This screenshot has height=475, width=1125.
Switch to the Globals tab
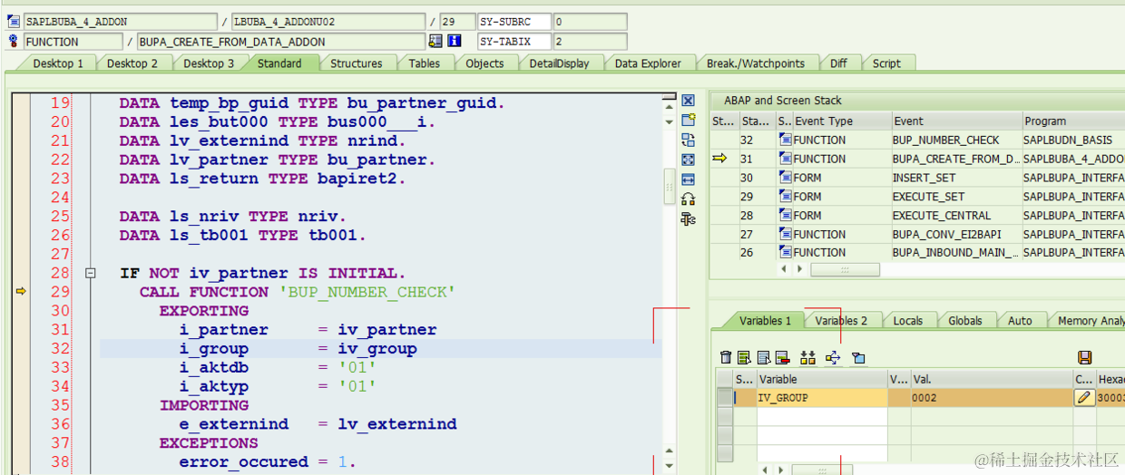tap(965, 321)
